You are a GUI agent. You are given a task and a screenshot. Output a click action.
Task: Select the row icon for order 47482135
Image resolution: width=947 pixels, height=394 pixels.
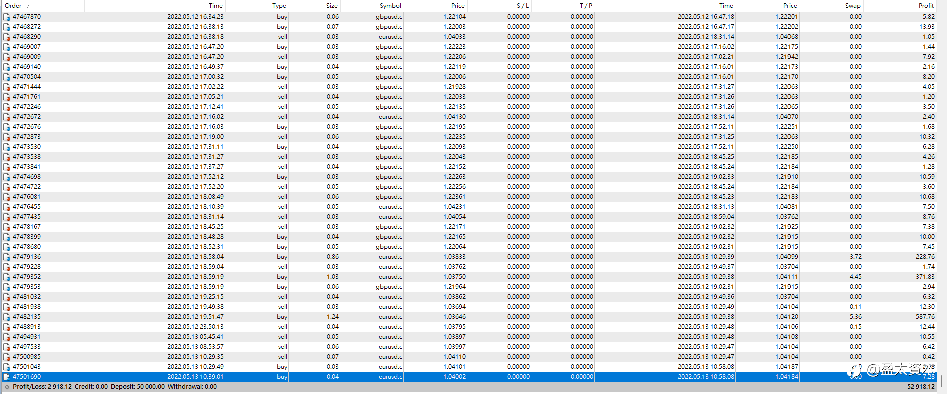7,317
